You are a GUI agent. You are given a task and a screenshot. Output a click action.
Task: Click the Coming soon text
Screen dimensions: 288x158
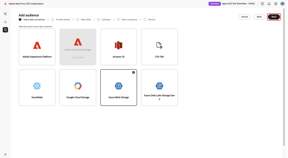78,57
